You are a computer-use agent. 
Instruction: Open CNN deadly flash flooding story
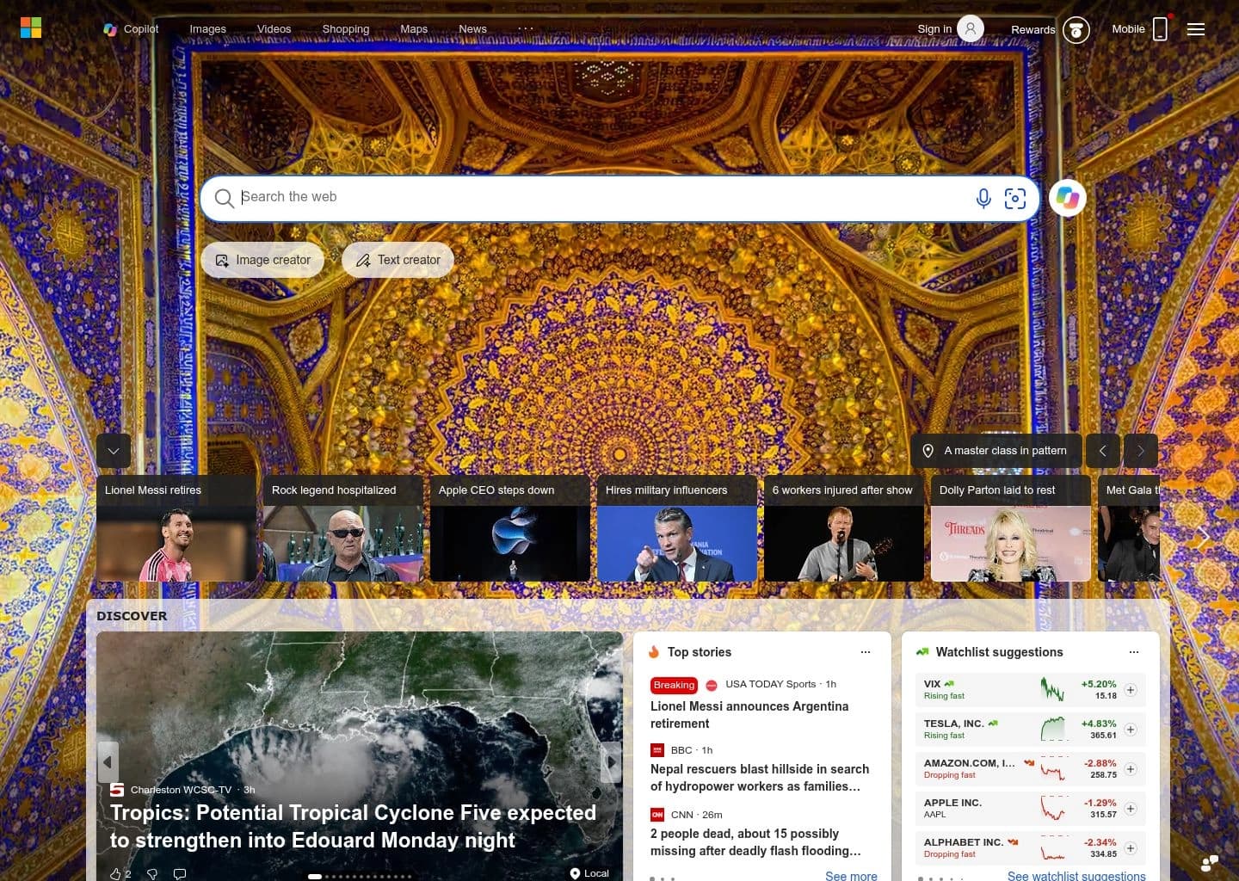[756, 842]
